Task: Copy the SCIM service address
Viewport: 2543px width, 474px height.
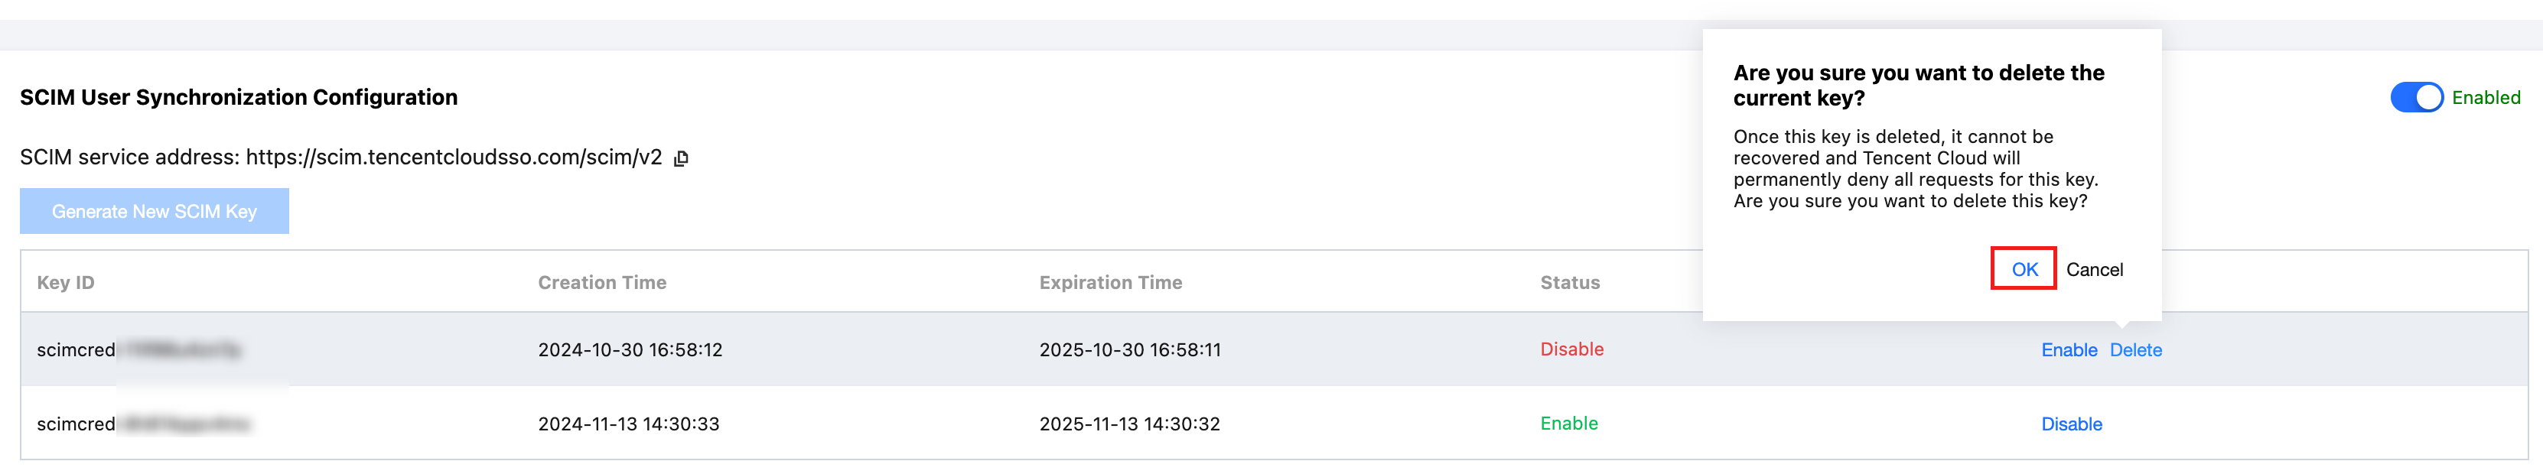Action: pos(681,158)
